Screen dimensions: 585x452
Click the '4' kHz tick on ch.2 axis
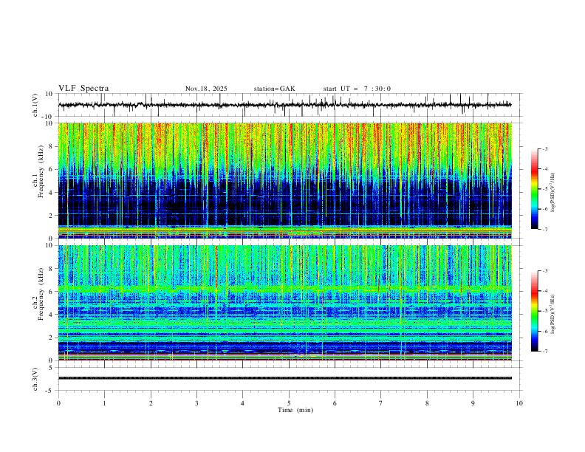pyautogui.click(x=52, y=315)
